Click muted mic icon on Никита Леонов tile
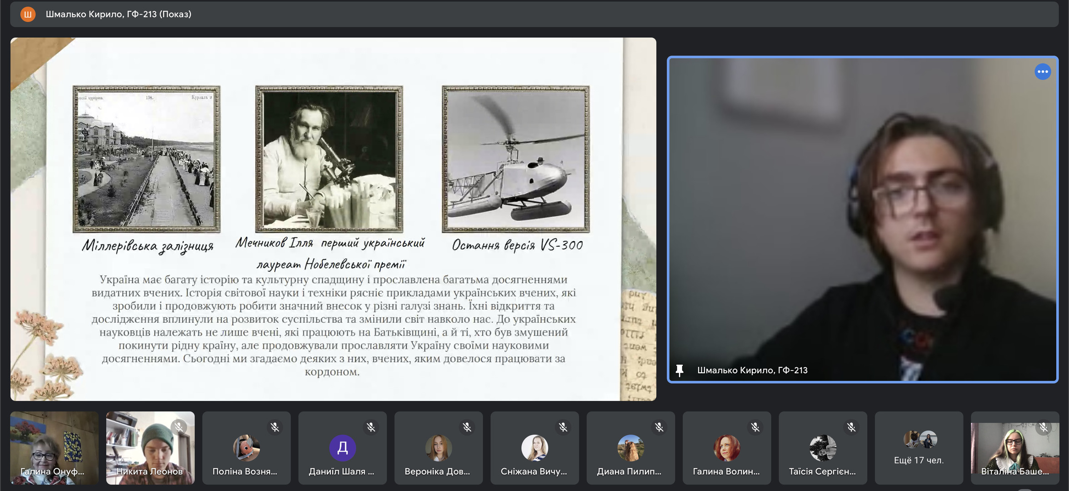 coord(179,427)
